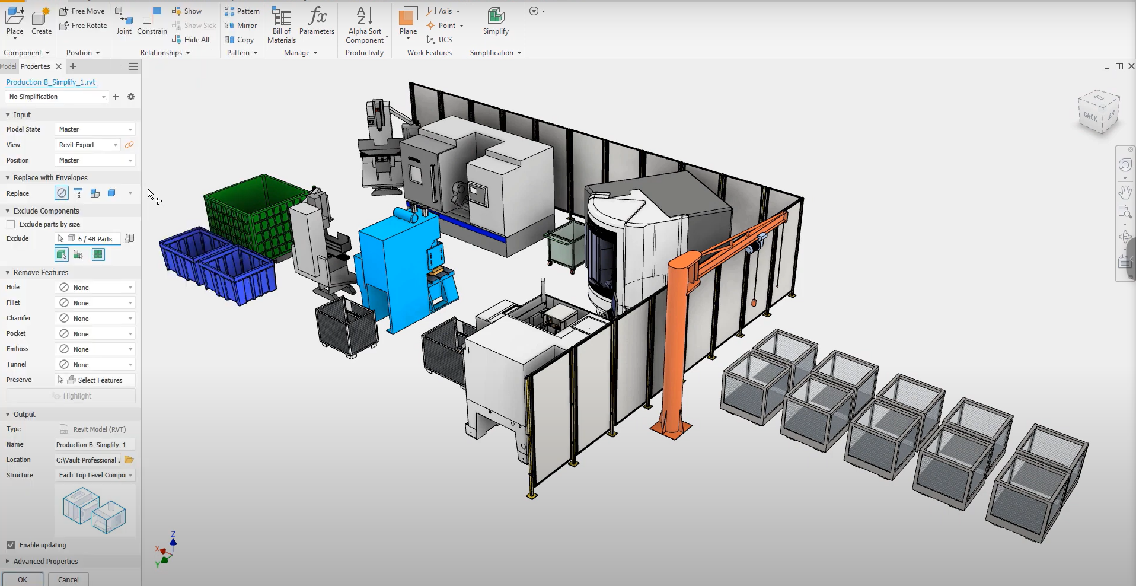Open the Hole removal dropdown
Image resolution: width=1136 pixels, height=586 pixels.
(x=95, y=288)
